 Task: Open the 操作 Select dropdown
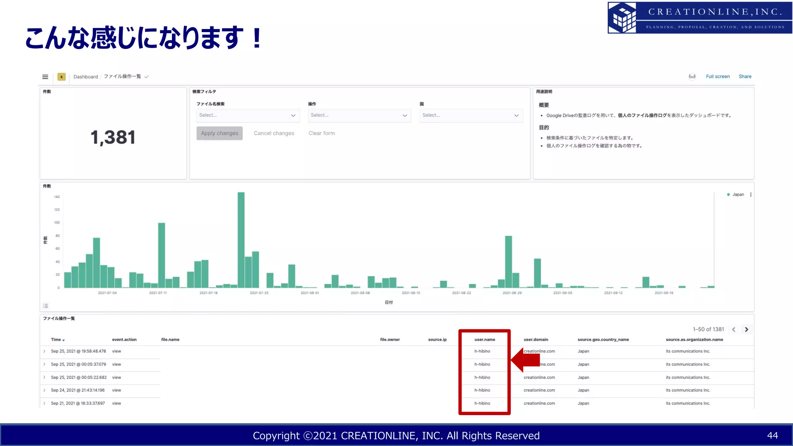pos(359,115)
